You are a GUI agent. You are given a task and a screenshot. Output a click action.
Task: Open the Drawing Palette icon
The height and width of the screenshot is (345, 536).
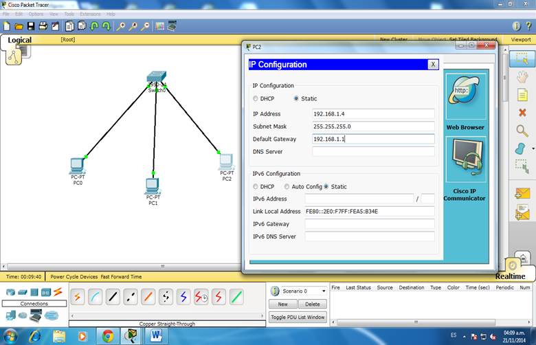coord(159,26)
